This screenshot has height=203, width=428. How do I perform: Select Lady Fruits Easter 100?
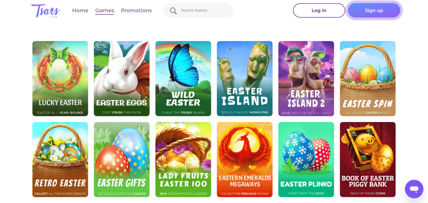(183, 160)
